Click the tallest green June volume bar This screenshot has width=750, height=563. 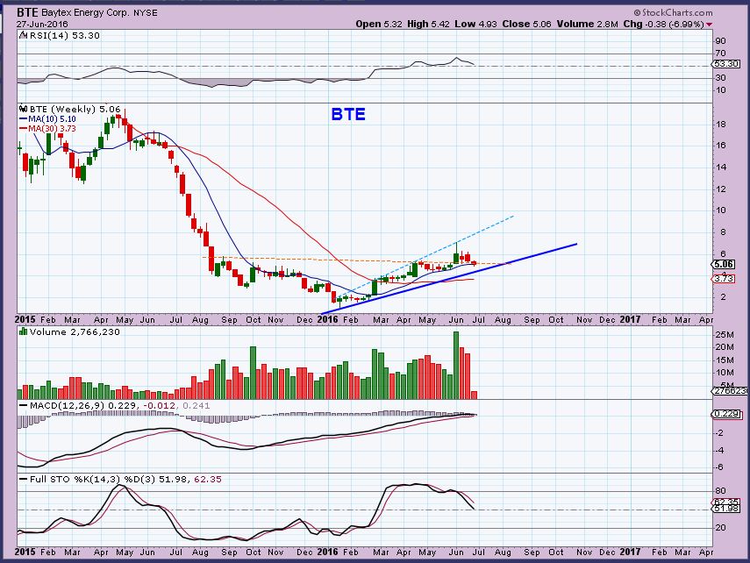coord(456,366)
